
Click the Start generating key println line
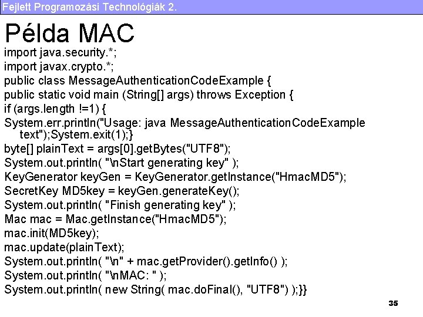coord(122,163)
